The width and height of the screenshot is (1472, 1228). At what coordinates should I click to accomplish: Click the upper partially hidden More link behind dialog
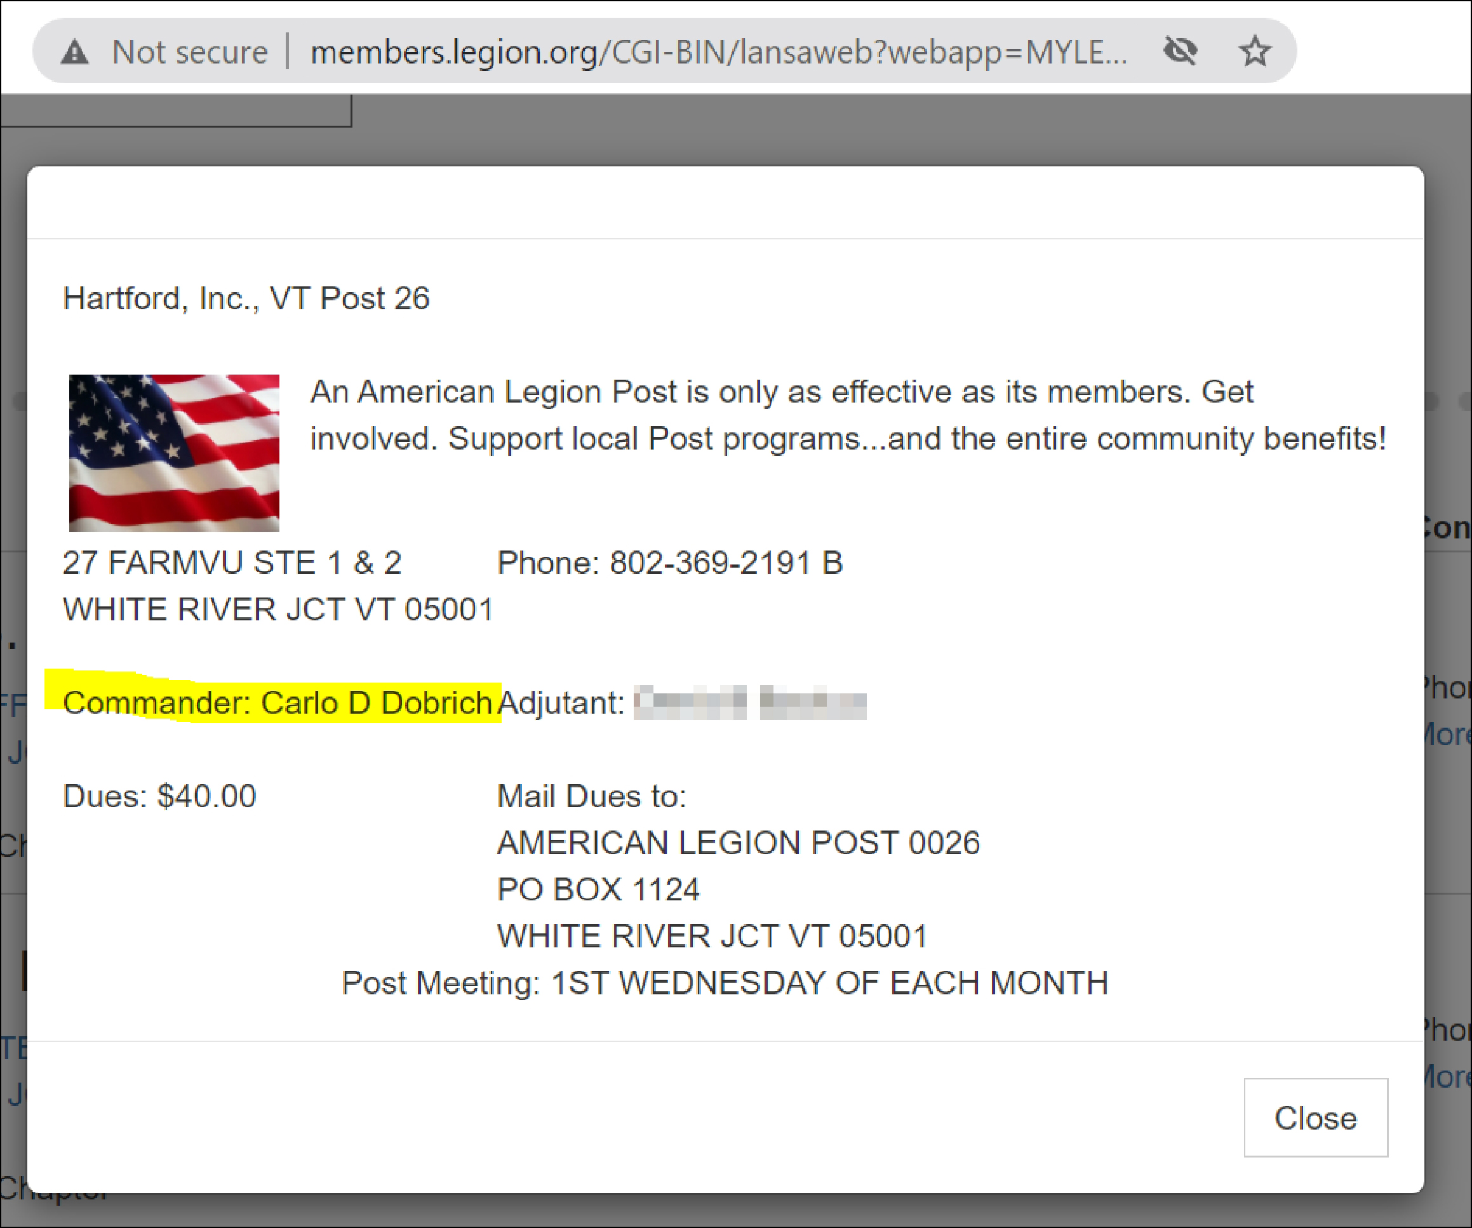[1447, 735]
